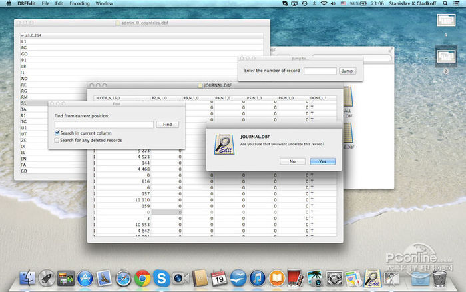Open the DBFEdit application menu
Screen dimensions: 466x292
coord(27,3)
